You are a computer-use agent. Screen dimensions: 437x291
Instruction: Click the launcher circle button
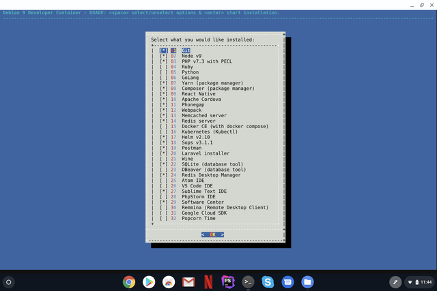[9, 282]
